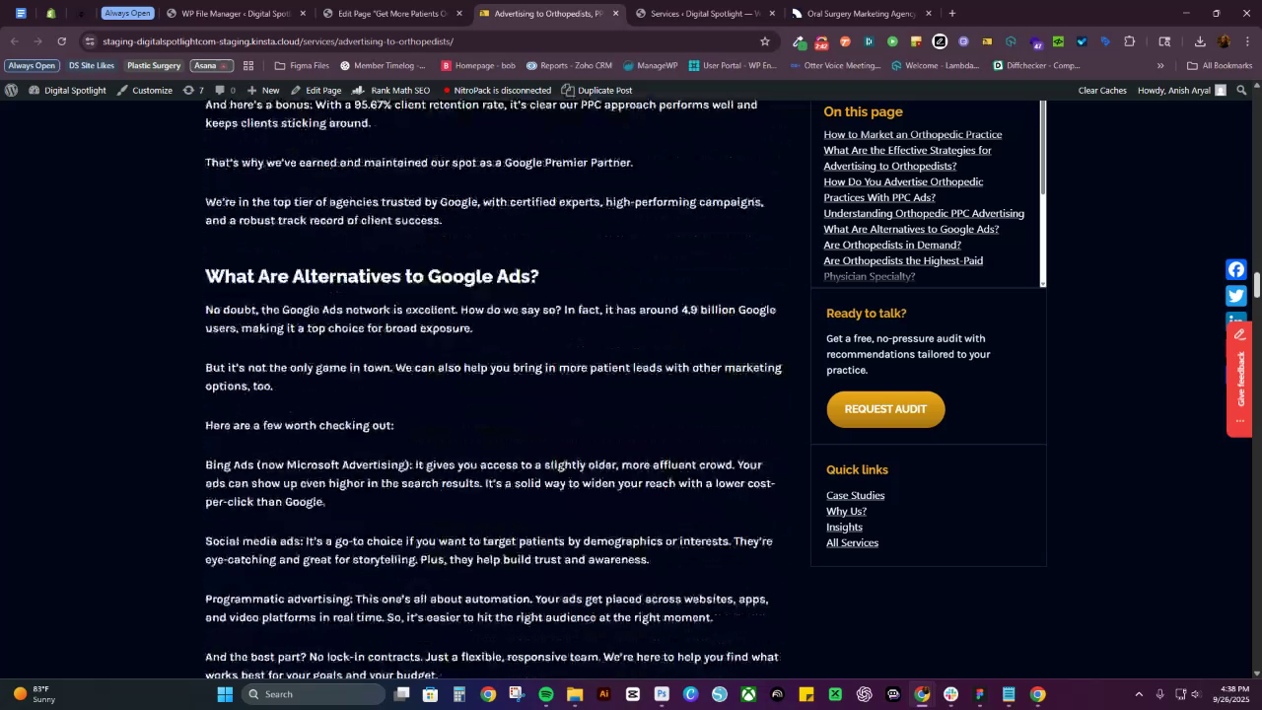This screenshot has height=710, width=1262.
Task: Click Customize in the admin bar
Action: 144,90
